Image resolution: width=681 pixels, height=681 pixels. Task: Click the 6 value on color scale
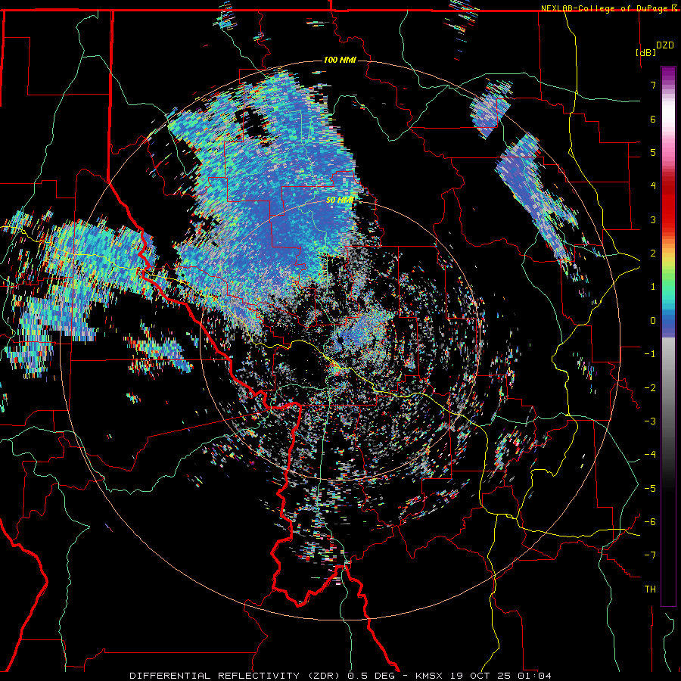653,119
